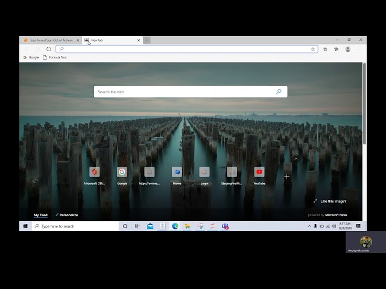
Task: Close the Sign In and Sign Out of Tableau tab
Action: [78, 40]
